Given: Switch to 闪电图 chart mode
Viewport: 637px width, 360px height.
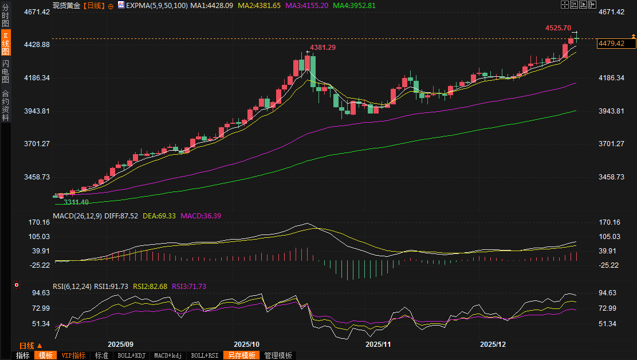Looking at the screenshot, I should coord(5,72).
